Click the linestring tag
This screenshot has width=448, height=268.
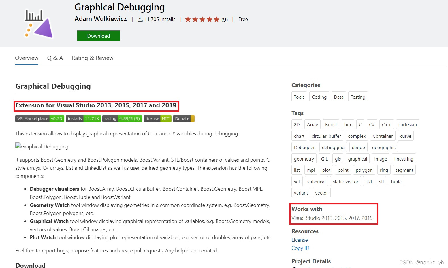(x=404, y=159)
